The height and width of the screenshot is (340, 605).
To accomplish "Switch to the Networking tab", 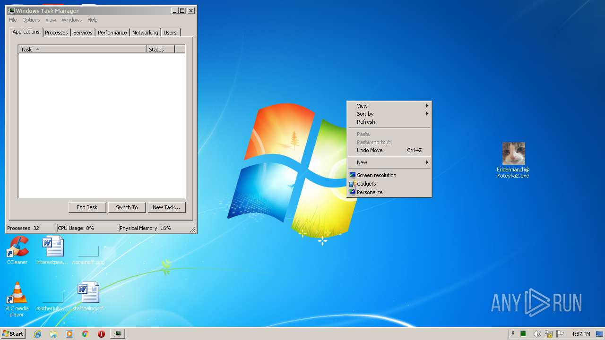I will (145, 33).
